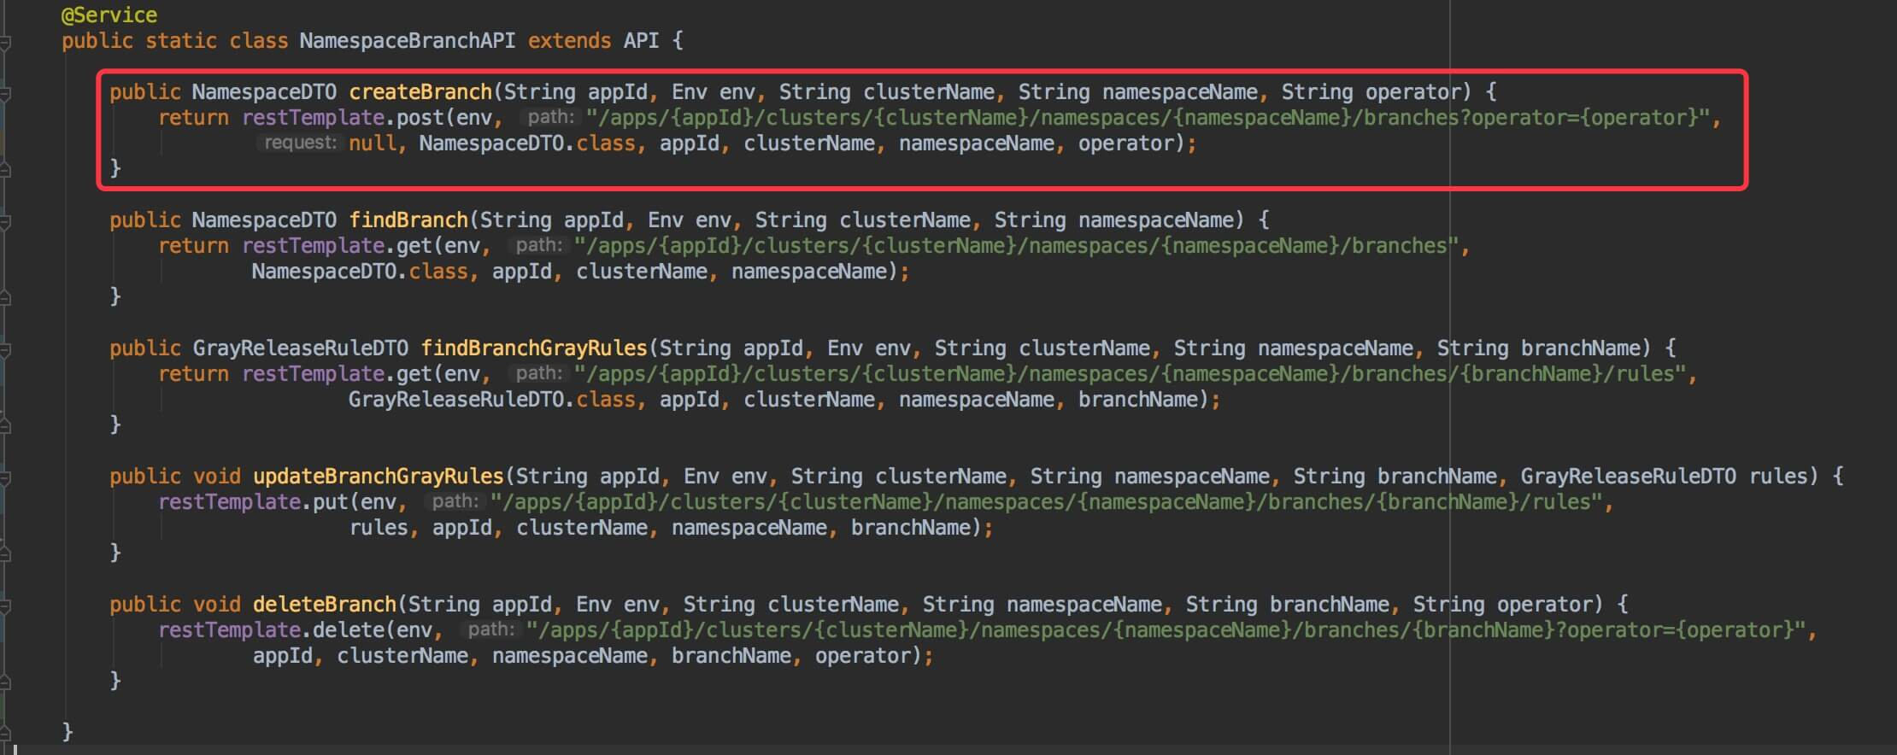1897x755 pixels.
Task: Click the static keyword
Action: [180, 41]
